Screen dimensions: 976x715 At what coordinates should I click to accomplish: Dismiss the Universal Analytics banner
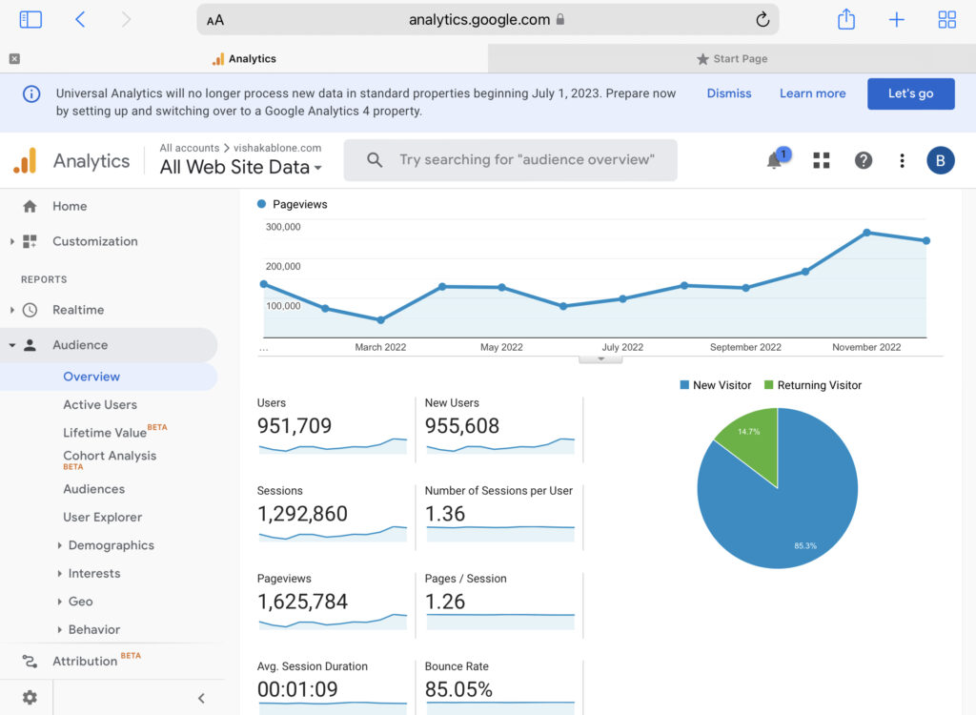point(729,93)
